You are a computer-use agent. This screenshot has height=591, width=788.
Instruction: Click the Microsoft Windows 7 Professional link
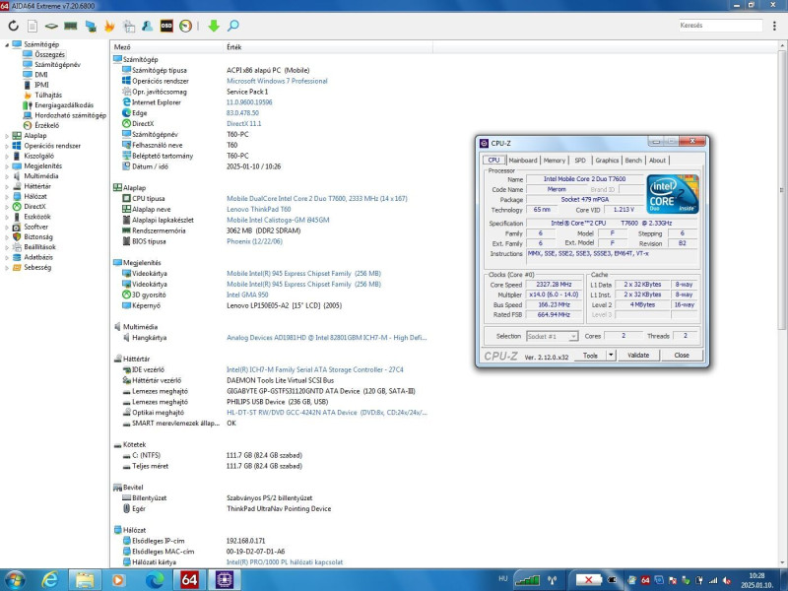coord(277,81)
